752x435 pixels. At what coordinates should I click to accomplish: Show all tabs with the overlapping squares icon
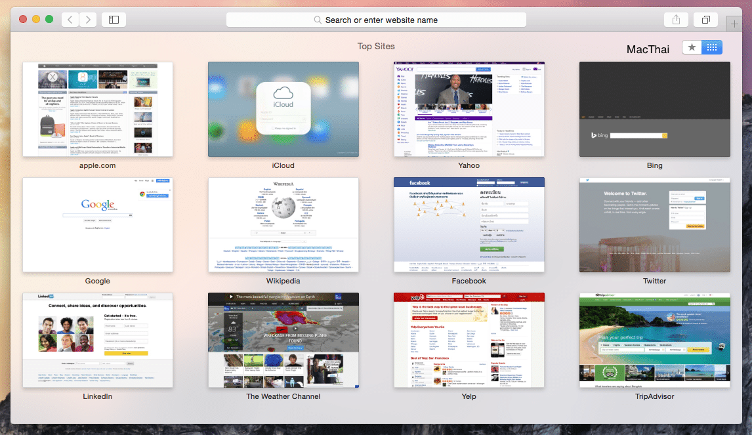(x=705, y=20)
